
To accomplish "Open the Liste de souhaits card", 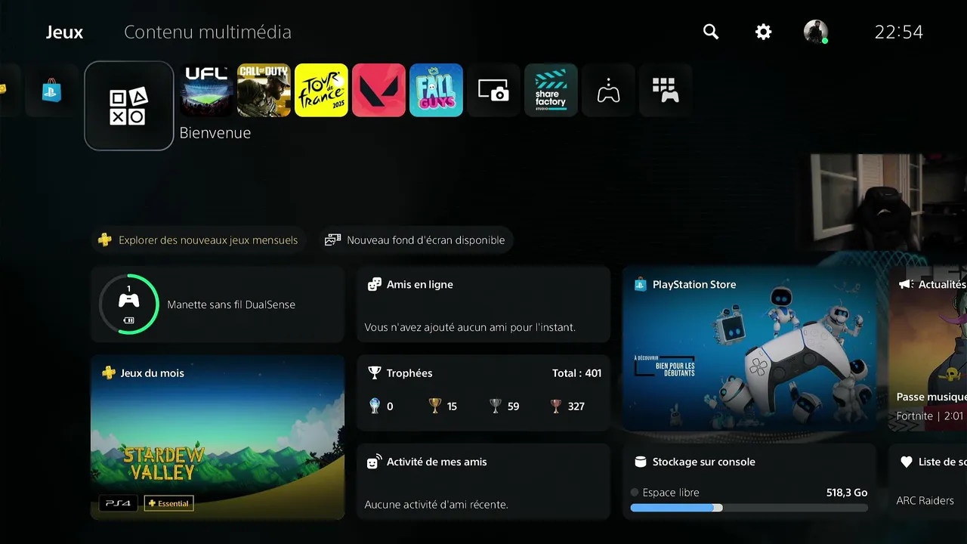I will (x=928, y=481).
